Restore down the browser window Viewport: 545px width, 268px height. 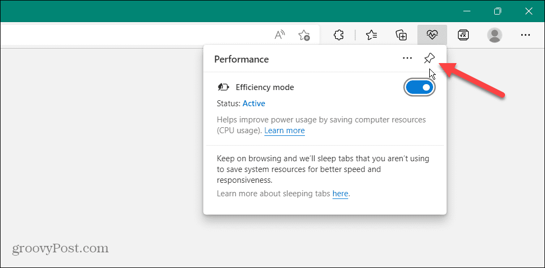pyautogui.click(x=497, y=11)
